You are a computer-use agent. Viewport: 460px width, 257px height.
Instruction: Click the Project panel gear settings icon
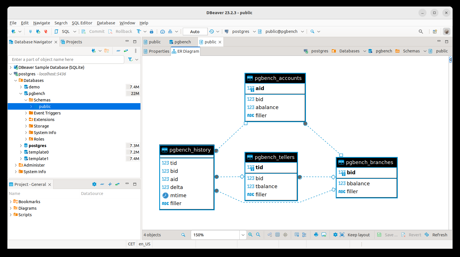[x=94, y=184]
